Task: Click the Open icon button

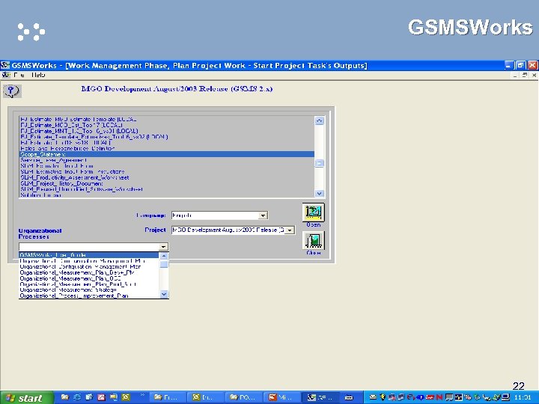Action: [x=313, y=212]
